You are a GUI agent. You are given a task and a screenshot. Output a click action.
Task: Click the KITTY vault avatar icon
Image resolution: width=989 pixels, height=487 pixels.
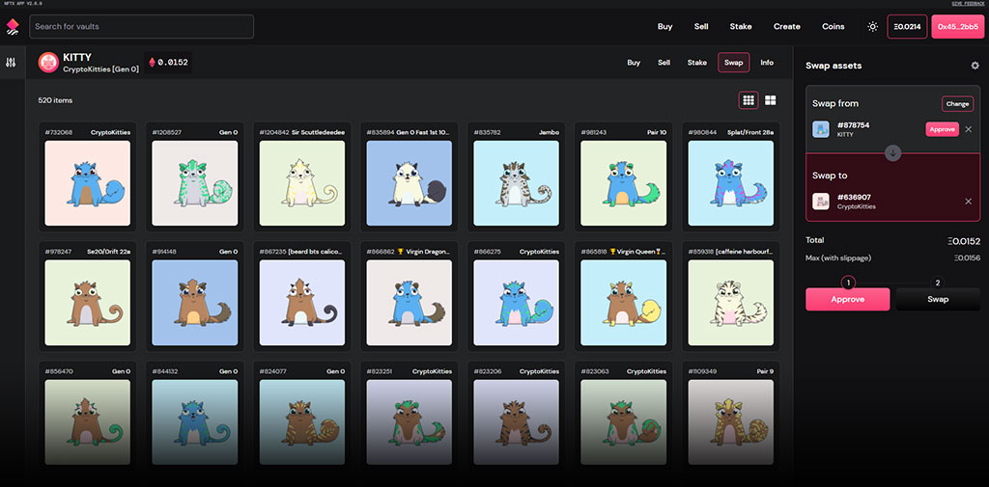pos(48,63)
